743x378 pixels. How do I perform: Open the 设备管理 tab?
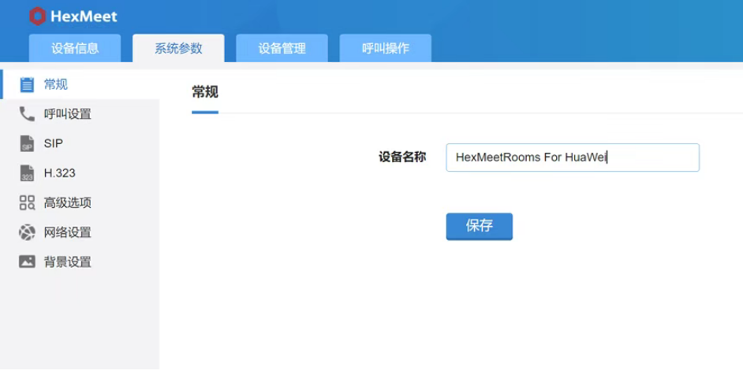282,48
